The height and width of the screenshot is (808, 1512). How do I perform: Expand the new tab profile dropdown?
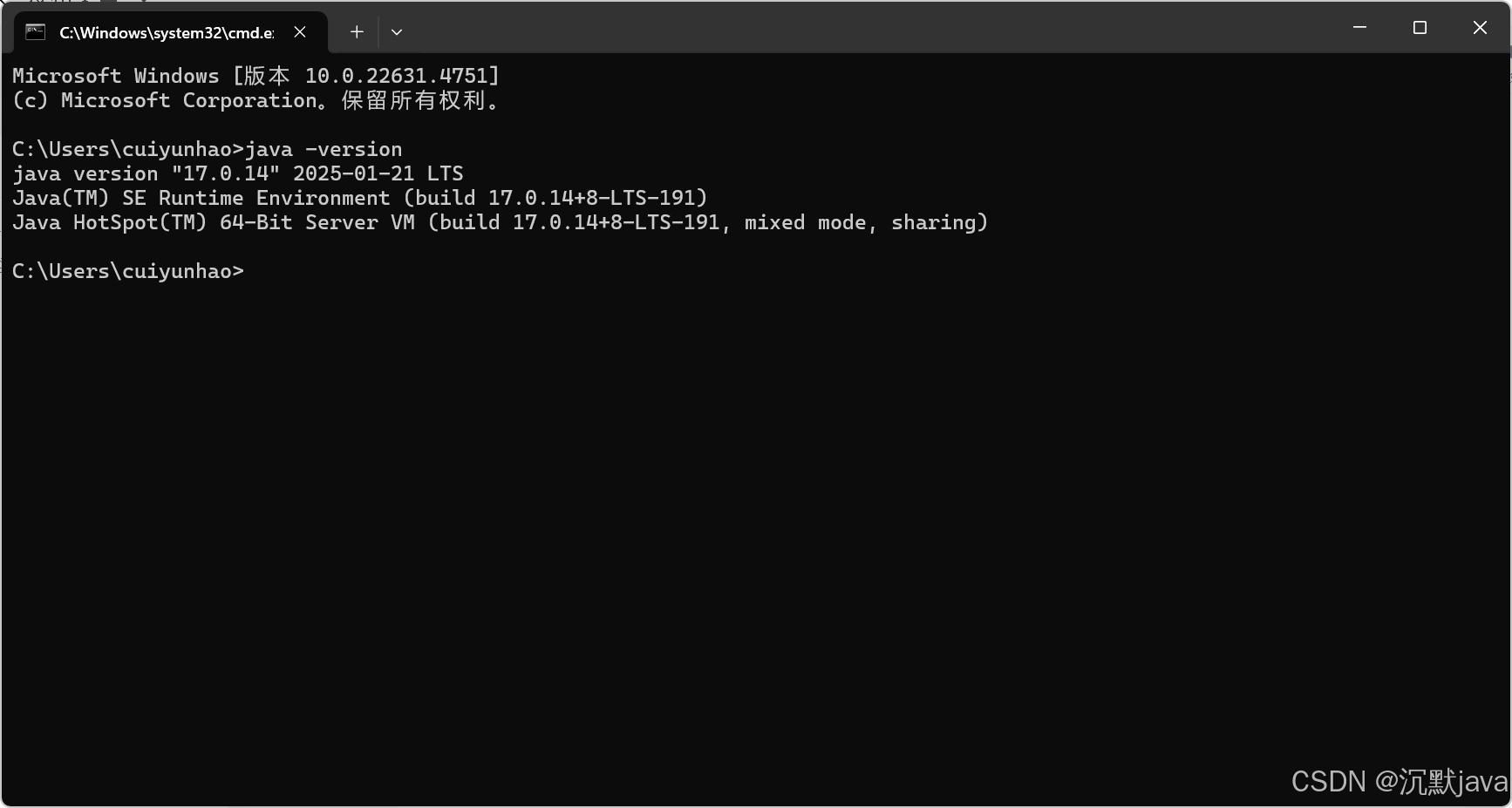397,32
